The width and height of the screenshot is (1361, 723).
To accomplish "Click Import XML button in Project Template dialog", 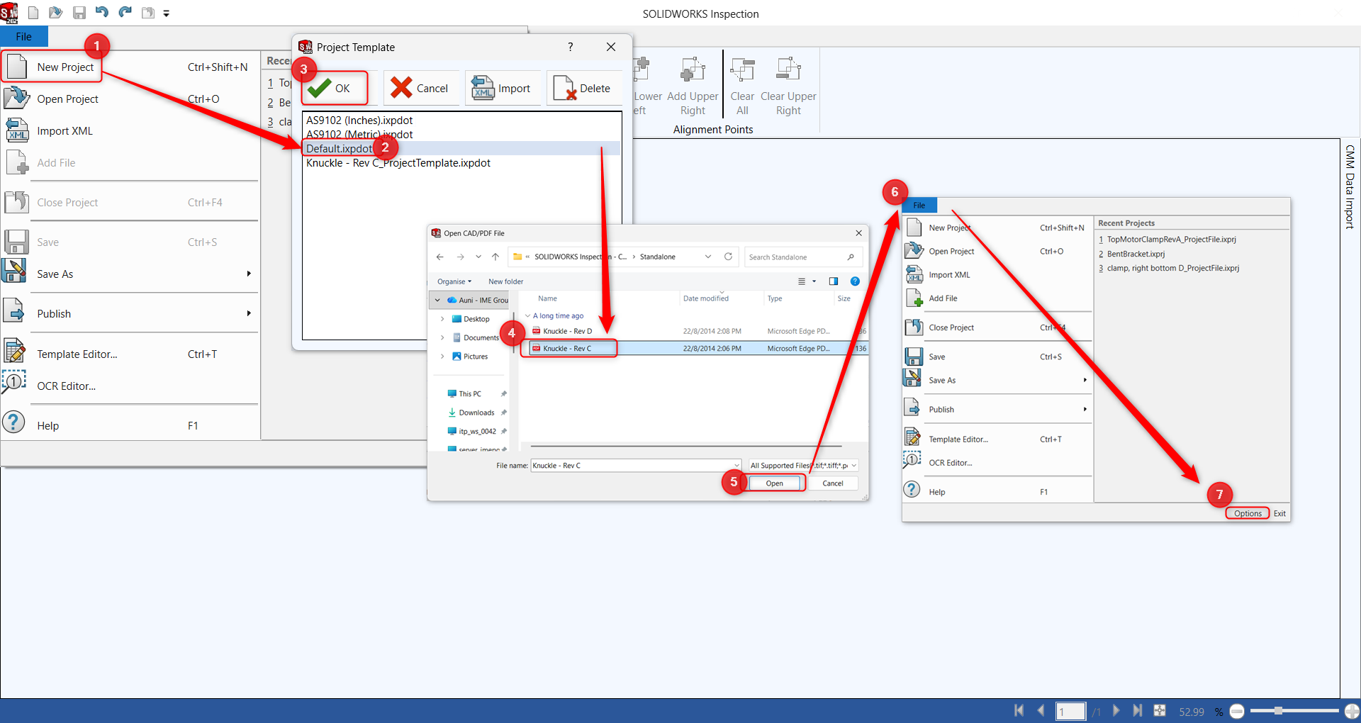I will coord(501,88).
